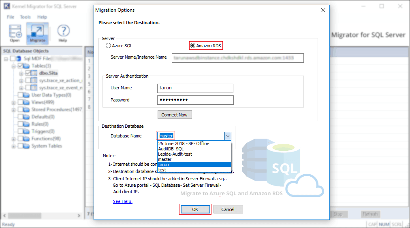
Task: Choose tarun from the dropdown list
Action: click(194, 165)
